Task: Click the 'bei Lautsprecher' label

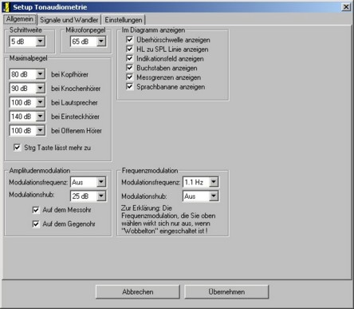Action: coord(74,103)
